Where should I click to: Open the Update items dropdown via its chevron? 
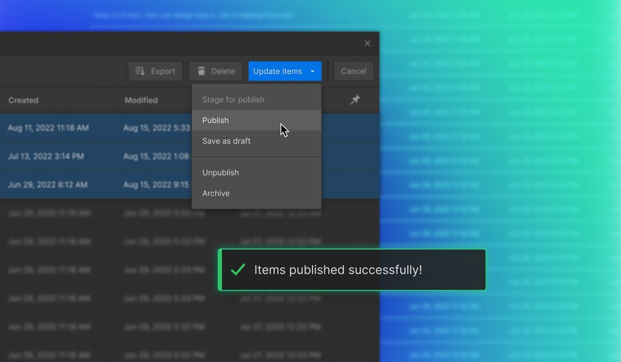click(313, 71)
